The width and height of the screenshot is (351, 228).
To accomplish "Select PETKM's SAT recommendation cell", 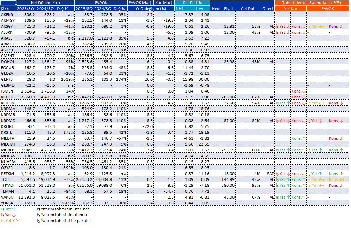I will pyautogui.click(x=270, y=174).
